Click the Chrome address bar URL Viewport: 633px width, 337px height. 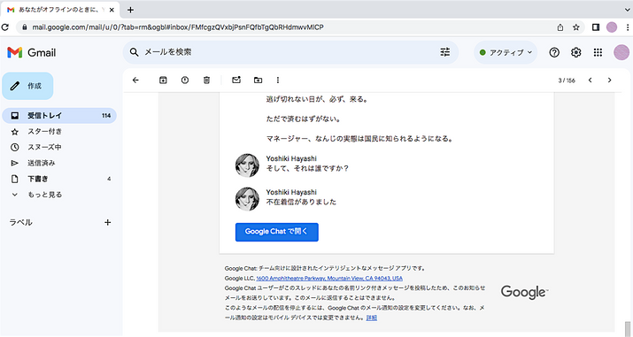(178, 27)
